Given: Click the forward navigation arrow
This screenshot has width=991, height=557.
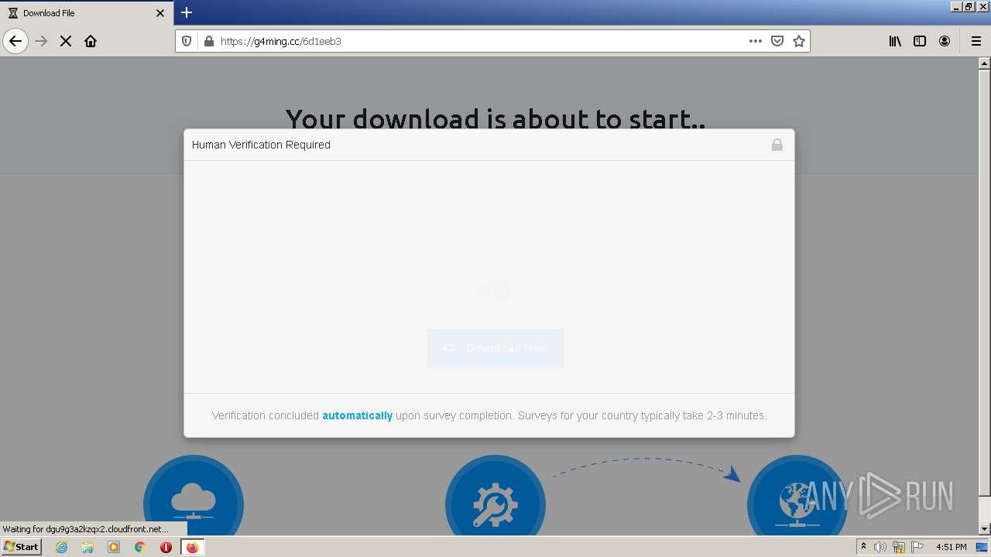Looking at the screenshot, I should click(41, 41).
